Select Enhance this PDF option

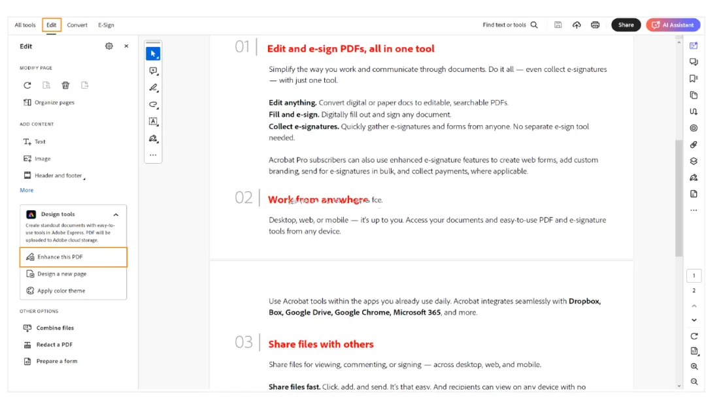73,257
